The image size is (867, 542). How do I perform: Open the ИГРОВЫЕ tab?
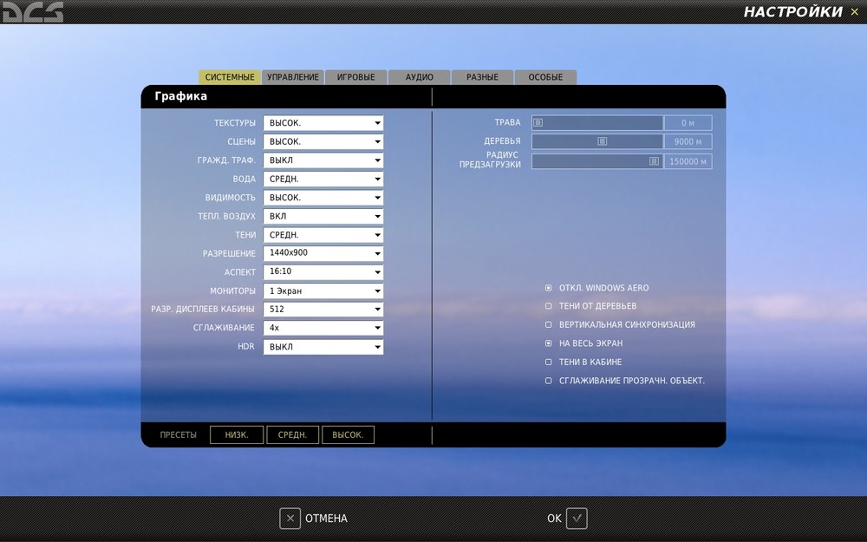click(x=356, y=77)
